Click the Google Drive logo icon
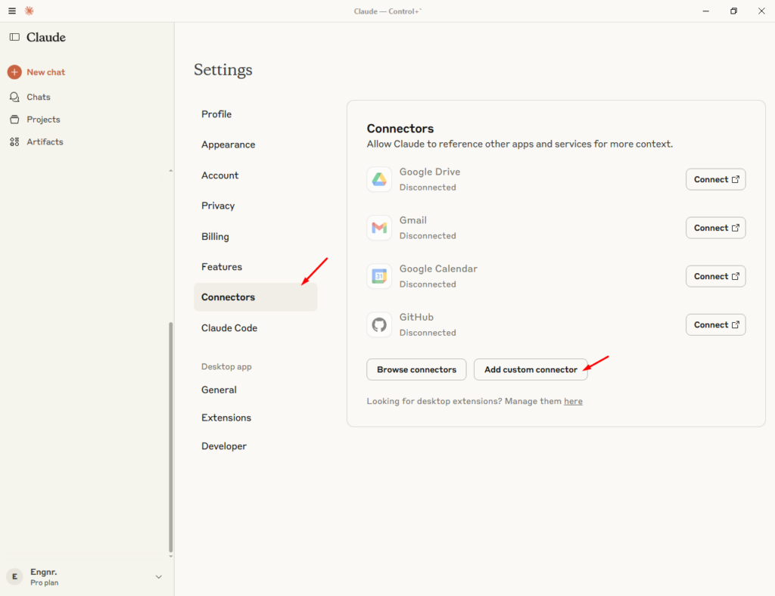Viewport: 775px width, 596px height. (x=379, y=179)
